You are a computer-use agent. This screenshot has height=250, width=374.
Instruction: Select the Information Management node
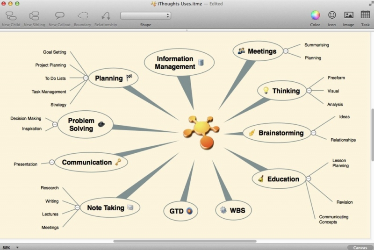(x=179, y=63)
